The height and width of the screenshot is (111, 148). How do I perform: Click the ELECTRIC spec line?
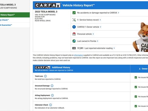[39, 19]
